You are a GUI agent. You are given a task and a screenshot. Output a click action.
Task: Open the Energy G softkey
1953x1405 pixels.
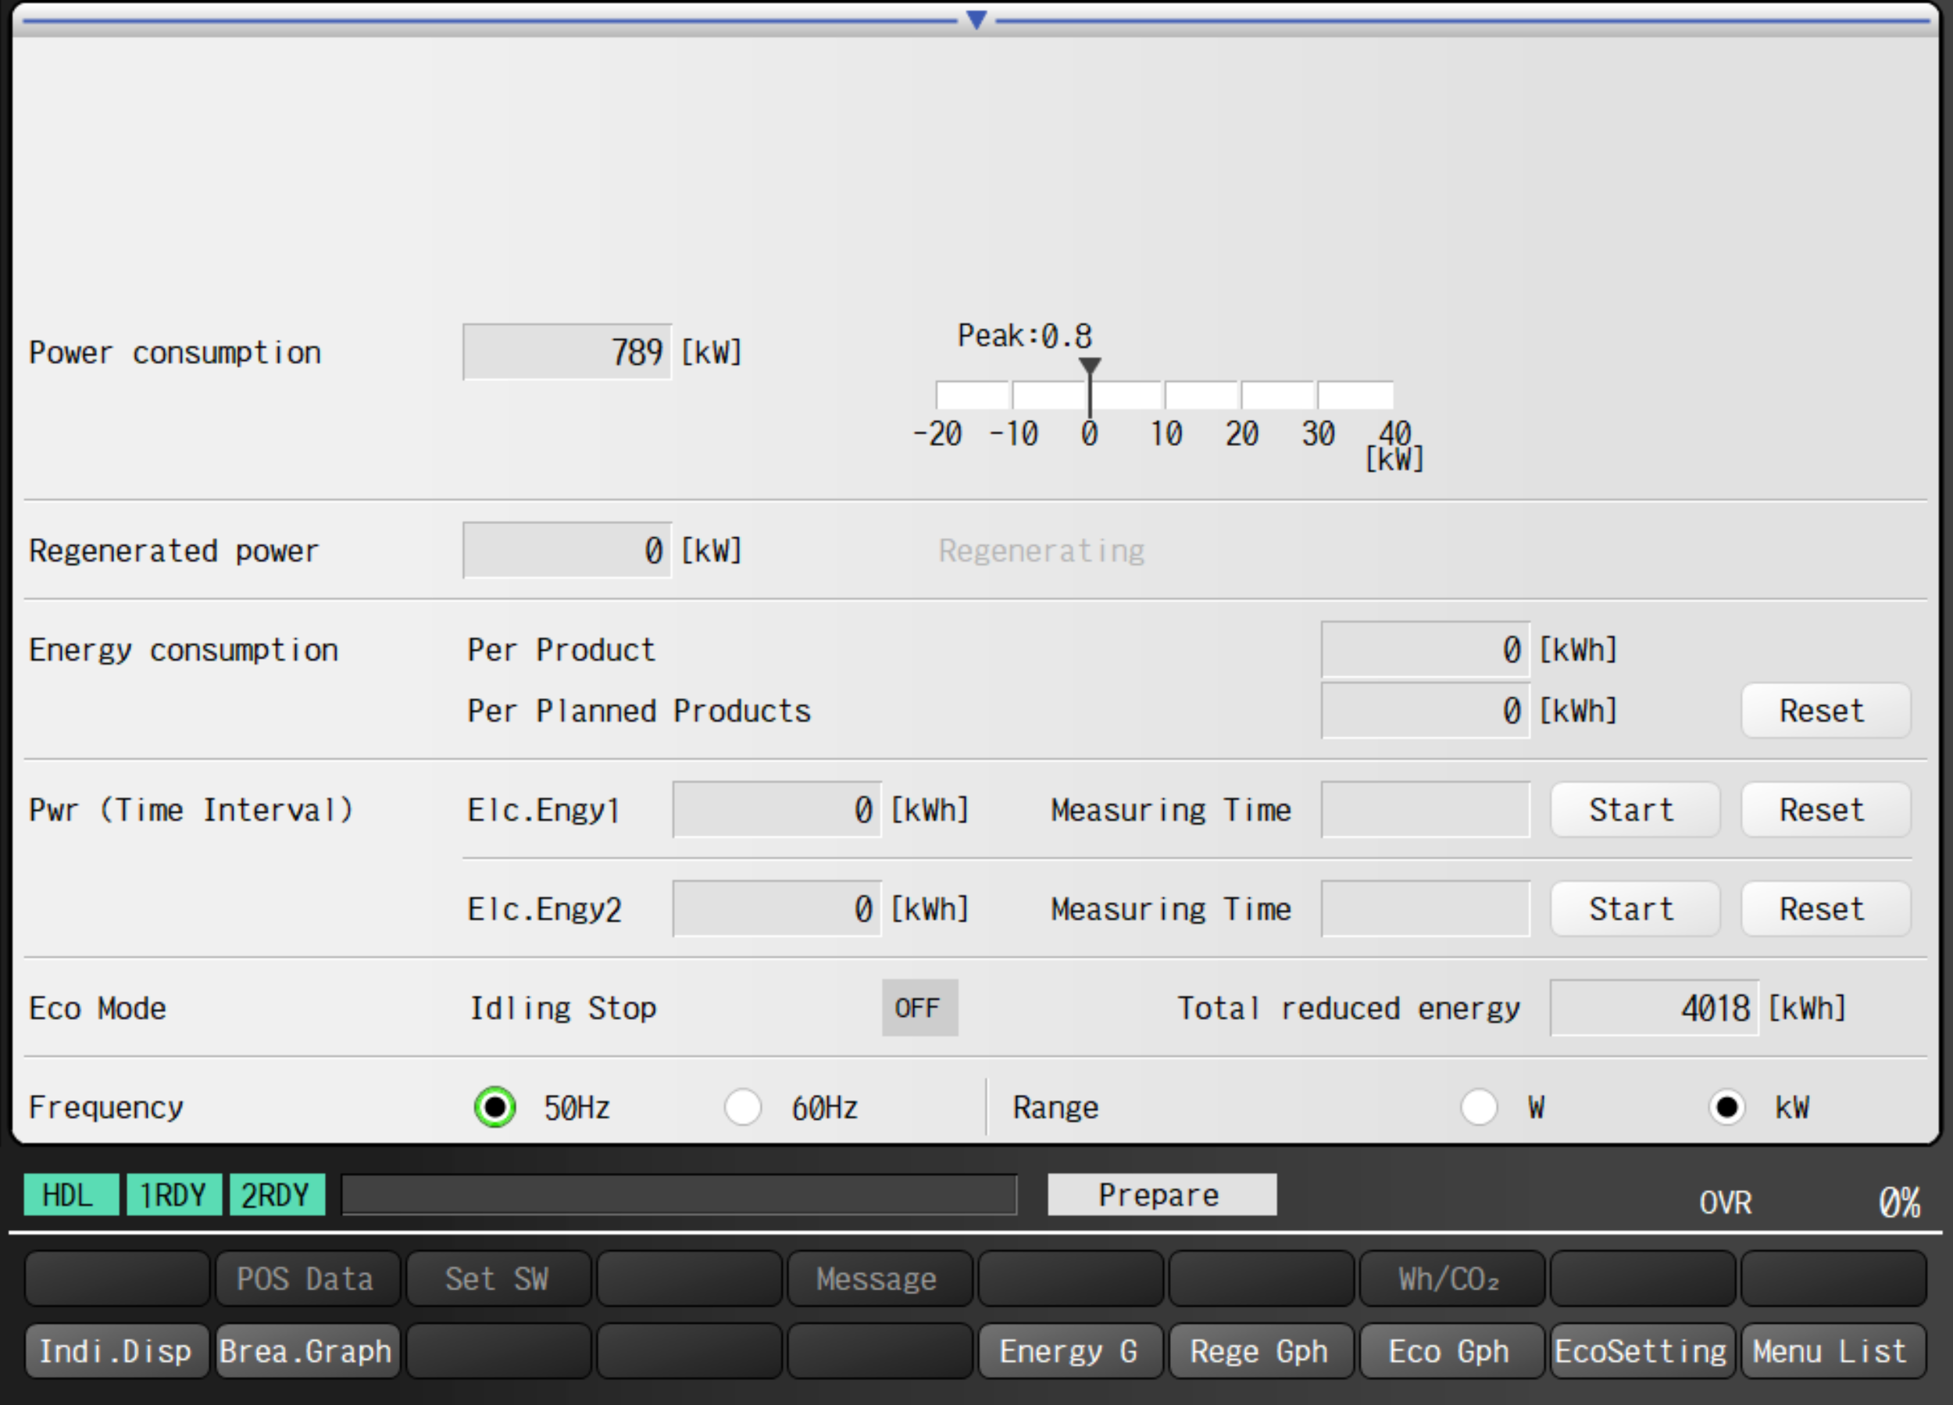tap(1069, 1351)
